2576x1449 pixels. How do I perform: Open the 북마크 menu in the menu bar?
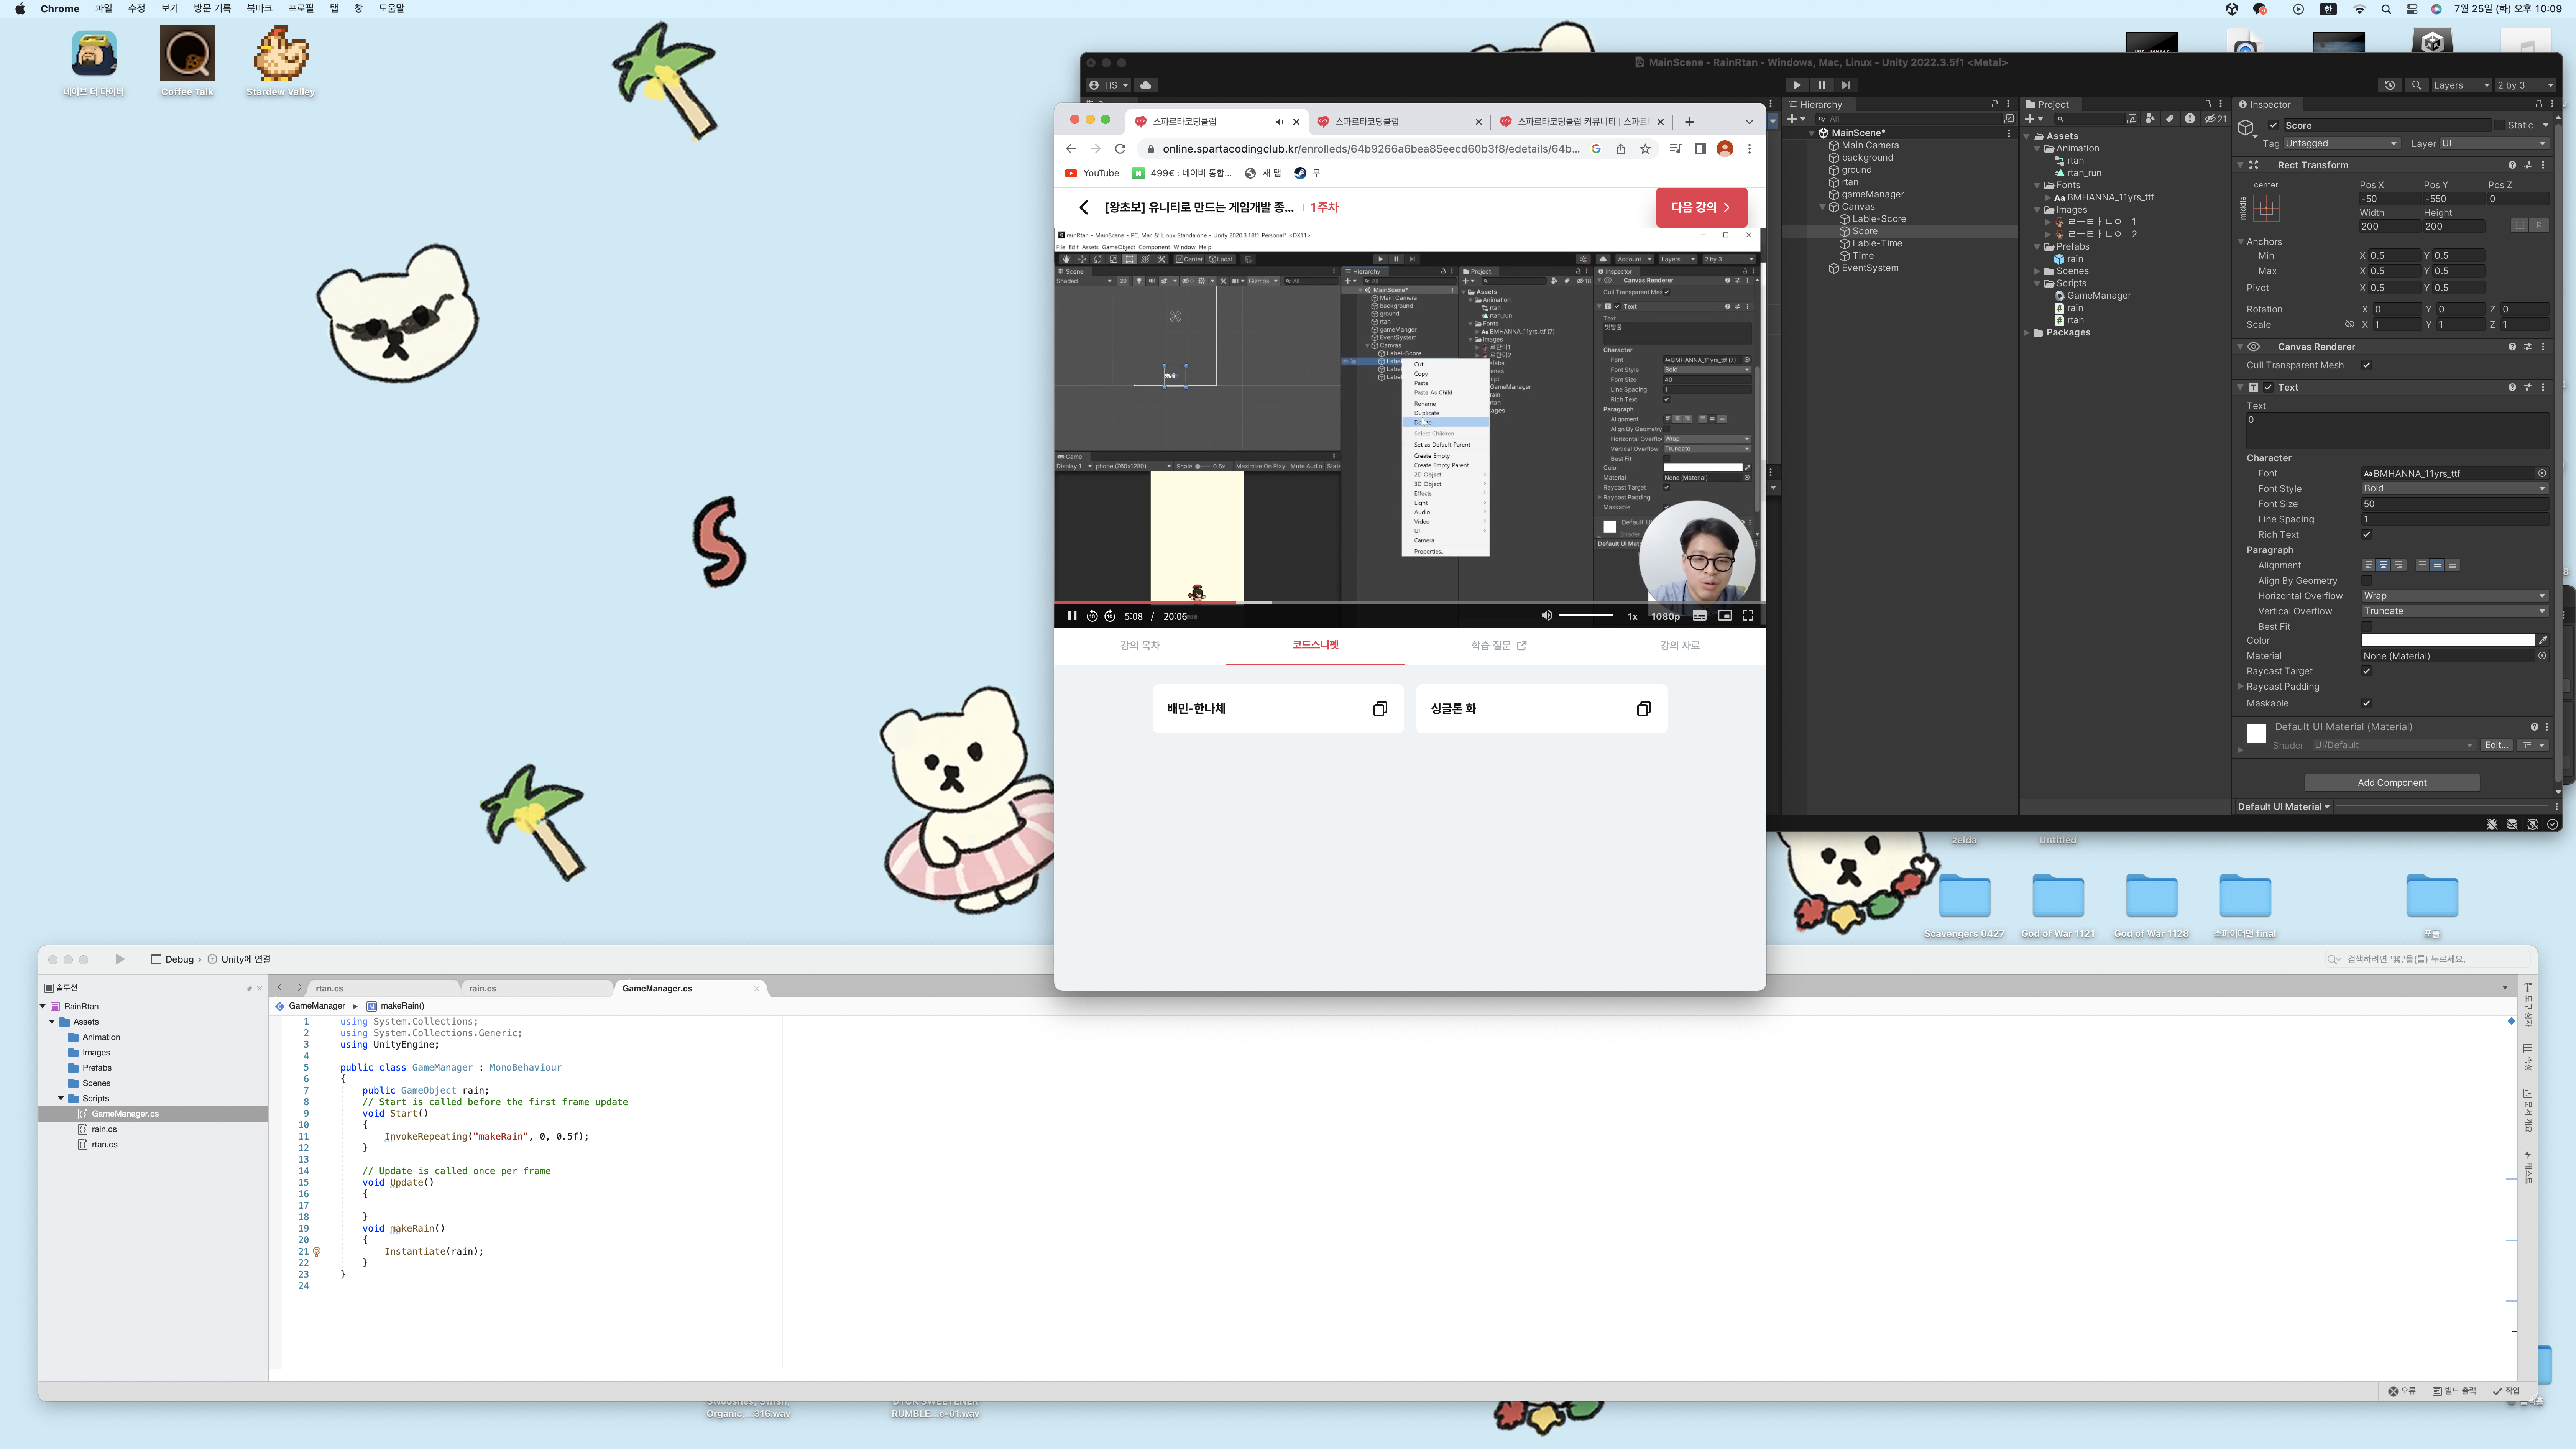[x=260, y=9]
